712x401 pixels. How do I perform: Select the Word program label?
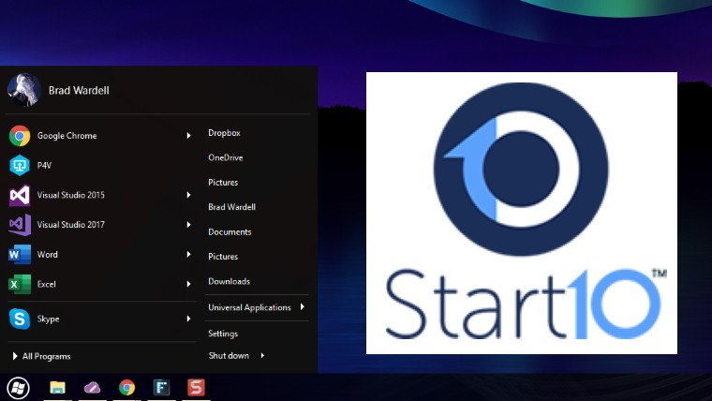(x=47, y=254)
